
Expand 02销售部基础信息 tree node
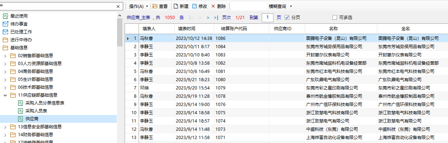tap(5, 56)
